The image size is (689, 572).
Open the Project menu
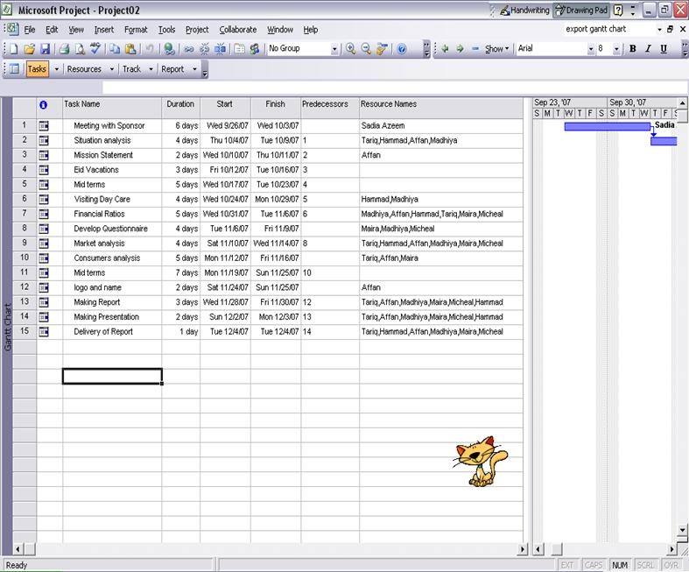click(x=197, y=30)
